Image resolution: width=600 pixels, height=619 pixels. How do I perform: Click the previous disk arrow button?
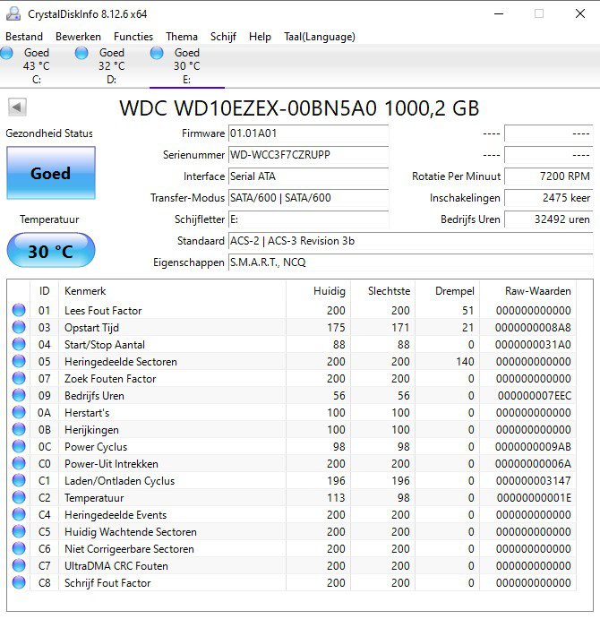pyautogui.click(x=17, y=107)
